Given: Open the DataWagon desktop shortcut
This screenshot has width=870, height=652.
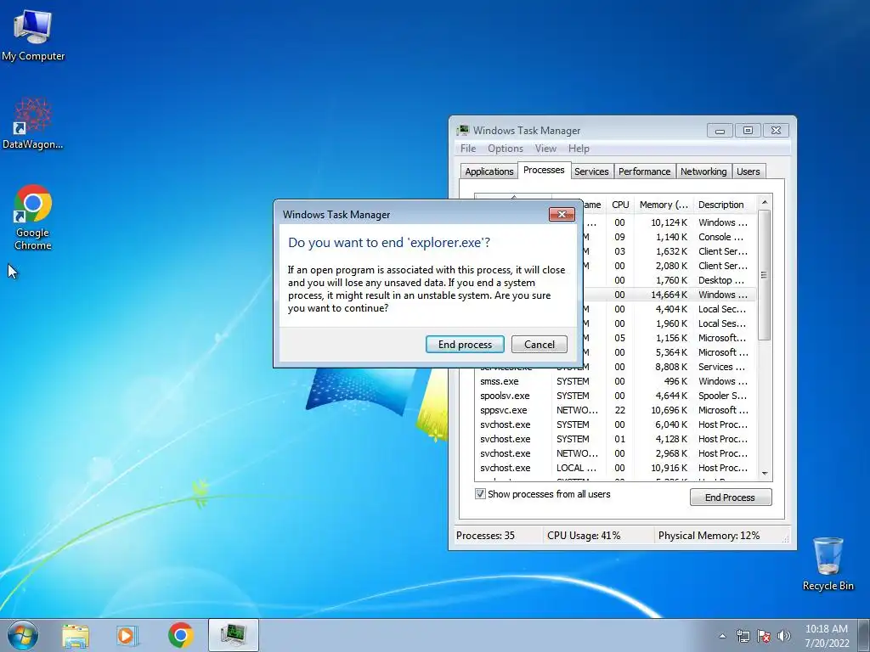Looking at the screenshot, I should [x=33, y=124].
